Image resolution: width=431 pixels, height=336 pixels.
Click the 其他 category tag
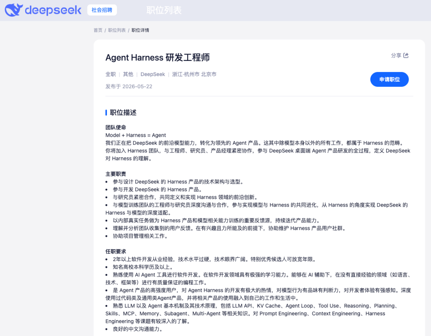click(128, 74)
